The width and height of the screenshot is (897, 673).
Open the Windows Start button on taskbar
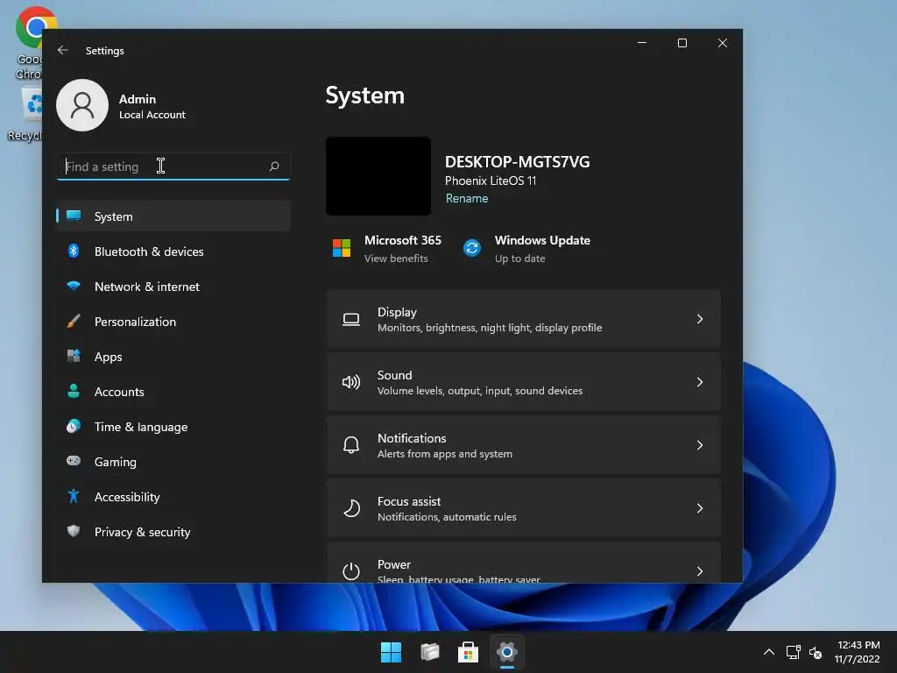click(392, 652)
